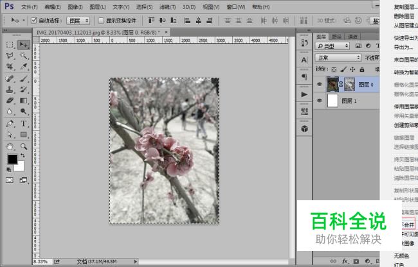Hide 图层 0 with its eye icon
This screenshot has width=418, height=267.
tap(319, 85)
